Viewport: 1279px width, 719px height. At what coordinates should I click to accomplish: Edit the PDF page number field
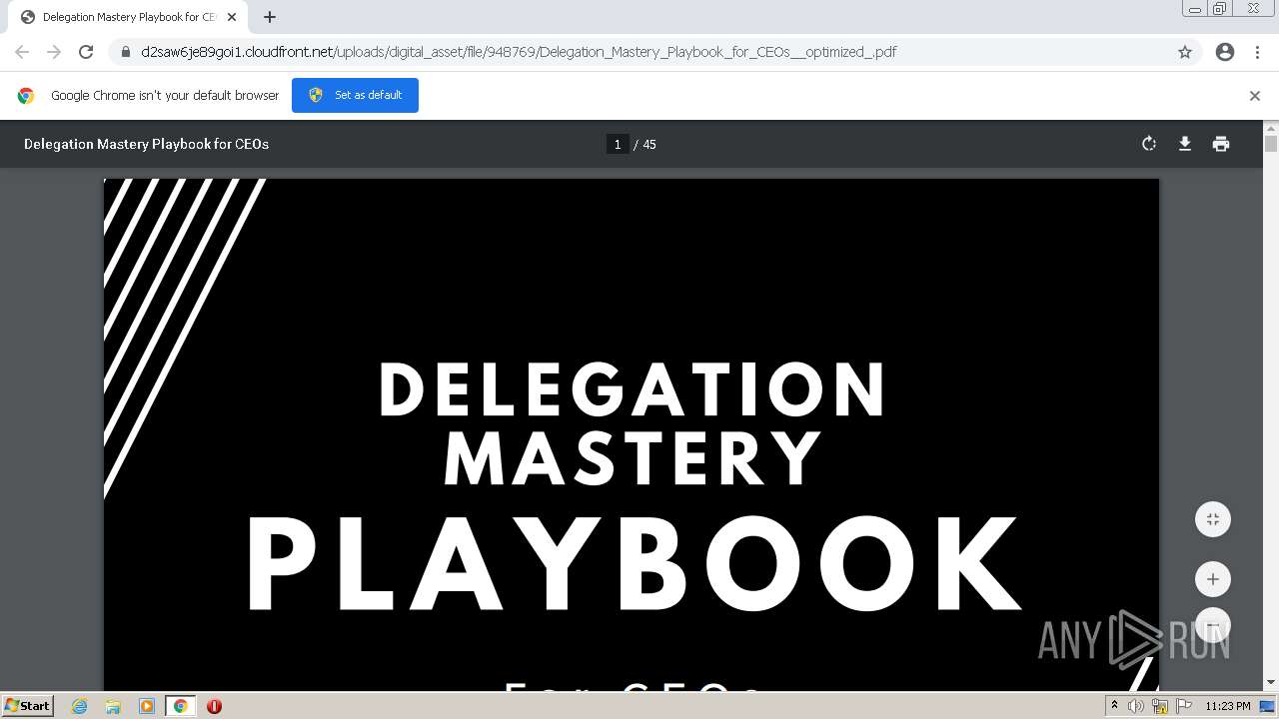click(x=618, y=144)
